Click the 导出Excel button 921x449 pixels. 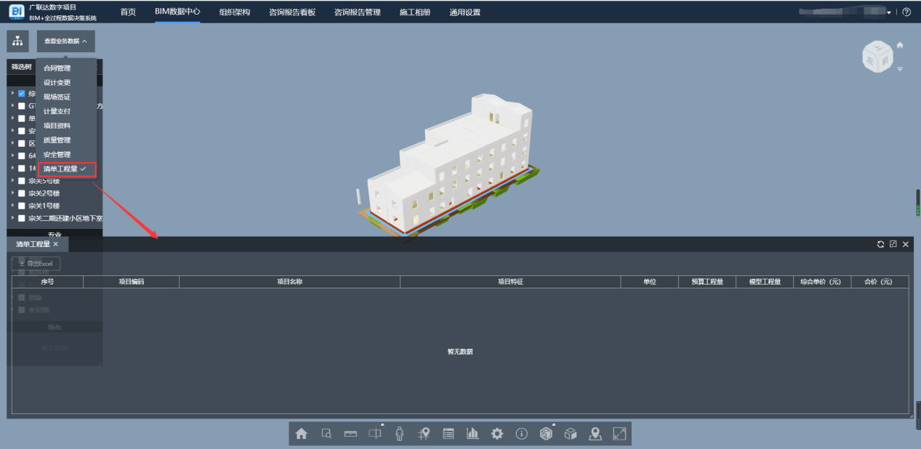[x=36, y=263]
